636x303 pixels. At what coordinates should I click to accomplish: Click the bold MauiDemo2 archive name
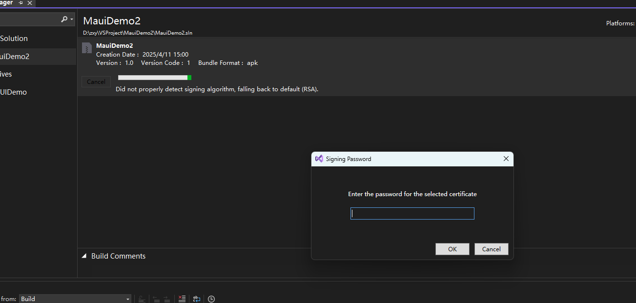point(115,45)
